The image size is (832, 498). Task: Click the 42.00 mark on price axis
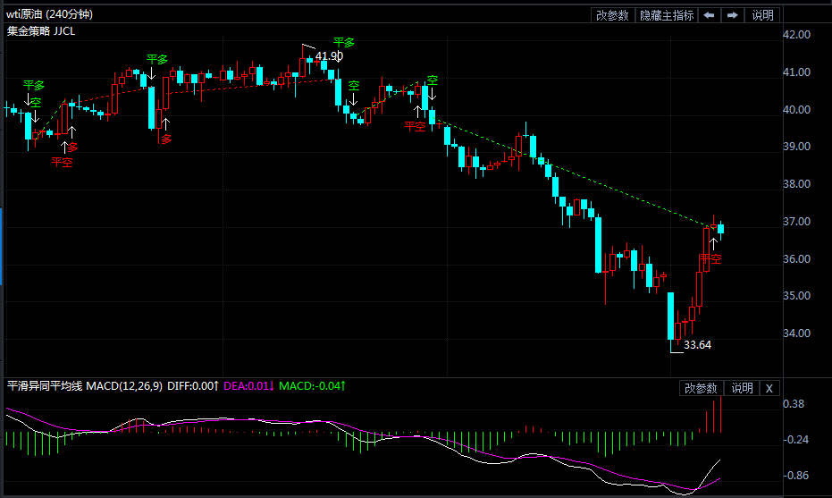click(x=795, y=35)
